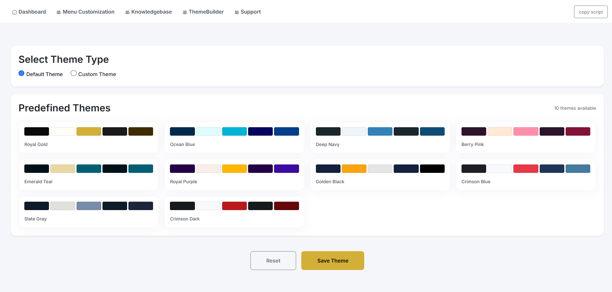Image resolution: width=612 pixels, height=292 pixels.
Task: Open the Knowledgebase menu item
Action: [x=151, y=12]
